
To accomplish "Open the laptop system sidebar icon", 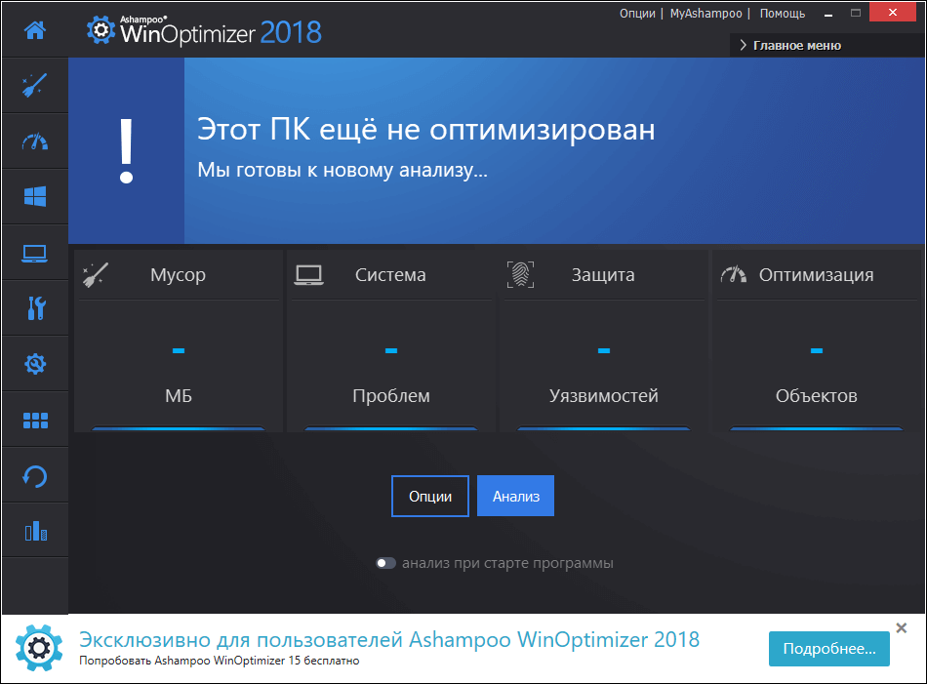I will [35, 253].
